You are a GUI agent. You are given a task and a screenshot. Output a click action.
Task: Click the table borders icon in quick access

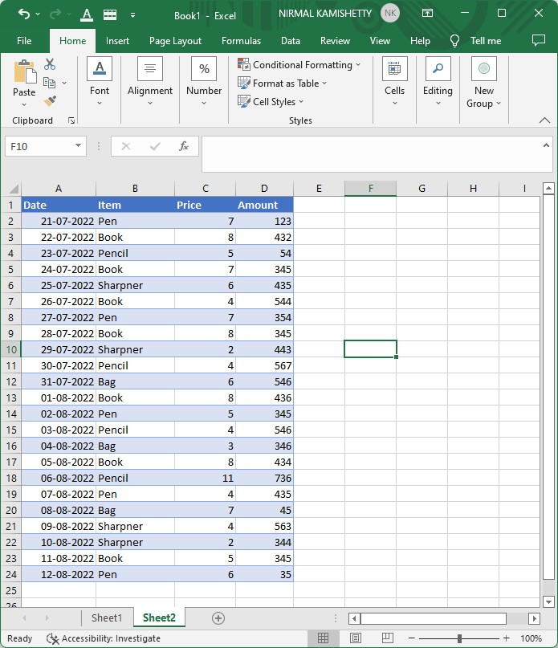(x=109, y=15)
